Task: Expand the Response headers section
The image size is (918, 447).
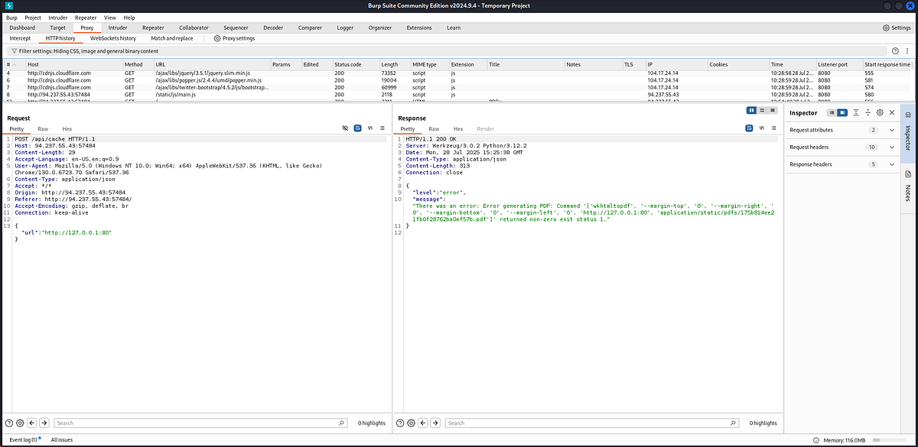Action: point(841,164)
